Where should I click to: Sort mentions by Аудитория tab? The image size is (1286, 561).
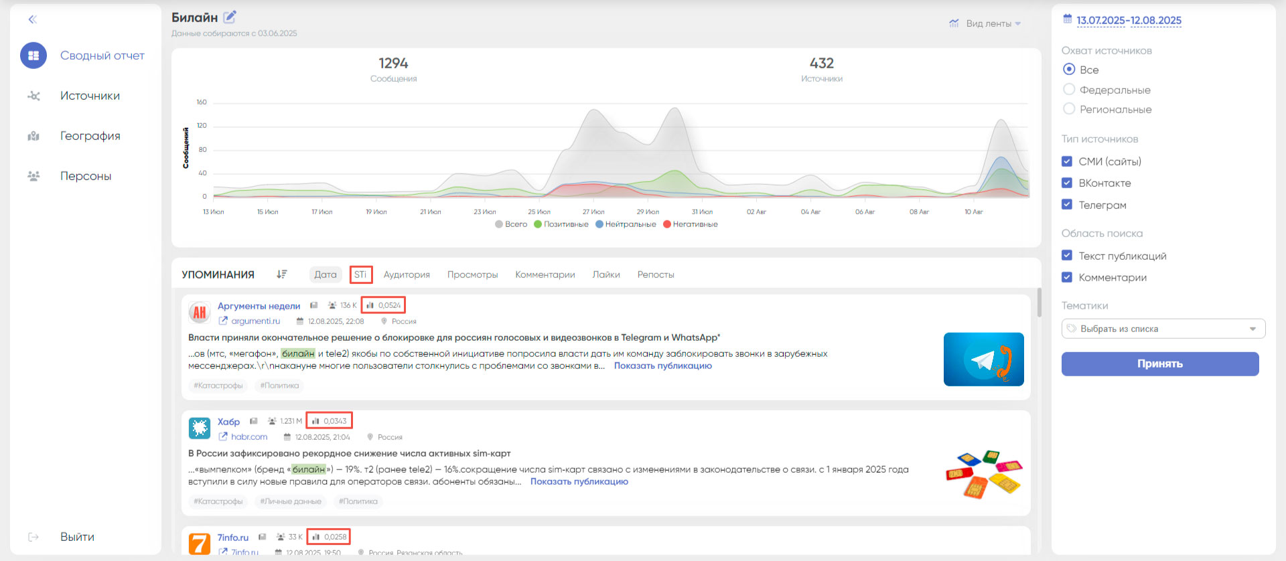407,274
